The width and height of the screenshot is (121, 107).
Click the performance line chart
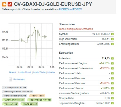pyautogui.click(x=31, y=44)
